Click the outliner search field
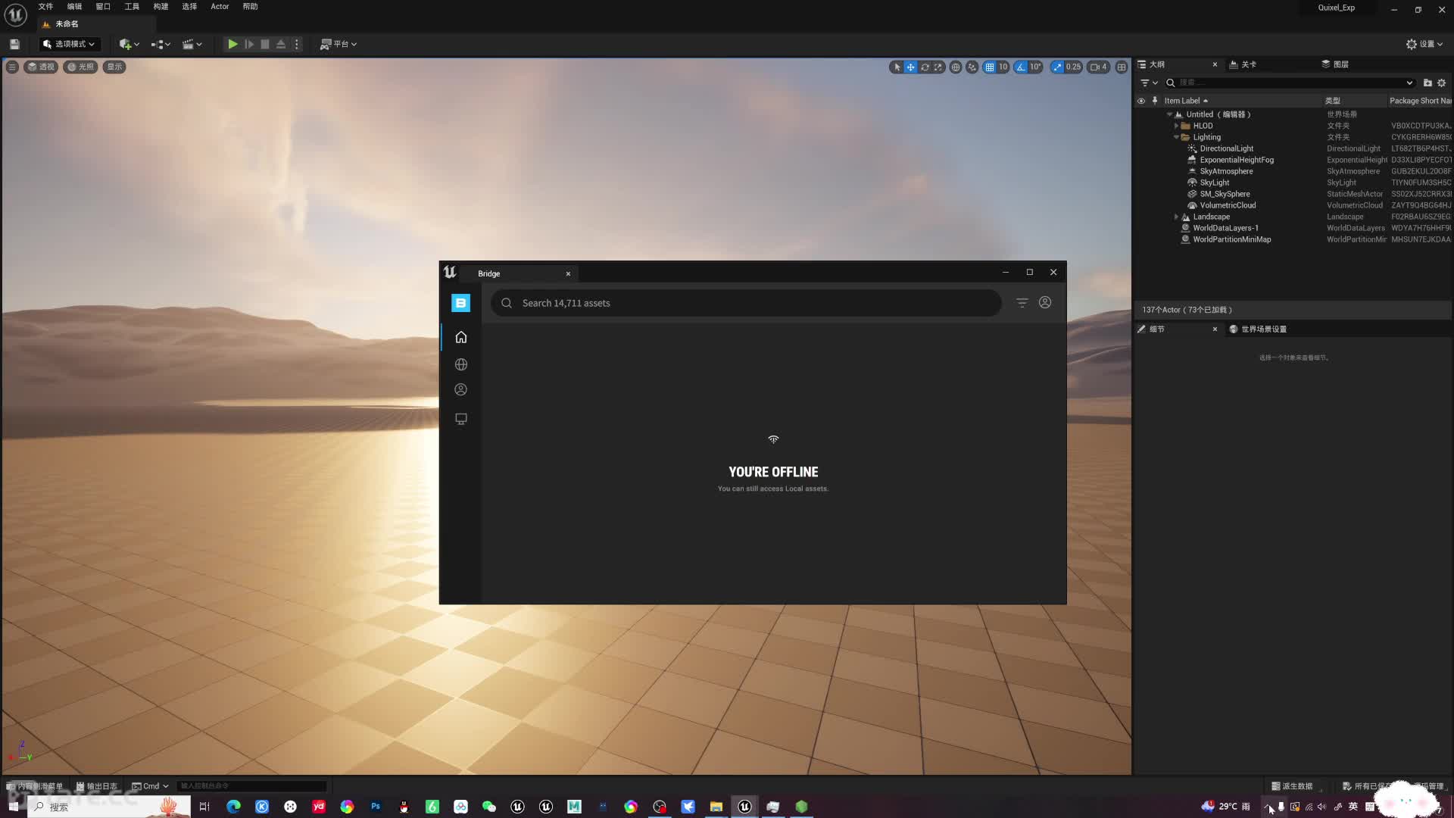 (1290, 83)
